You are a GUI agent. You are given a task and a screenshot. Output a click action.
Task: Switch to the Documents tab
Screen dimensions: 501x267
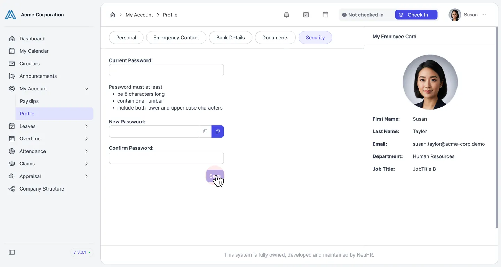(275, 38)
